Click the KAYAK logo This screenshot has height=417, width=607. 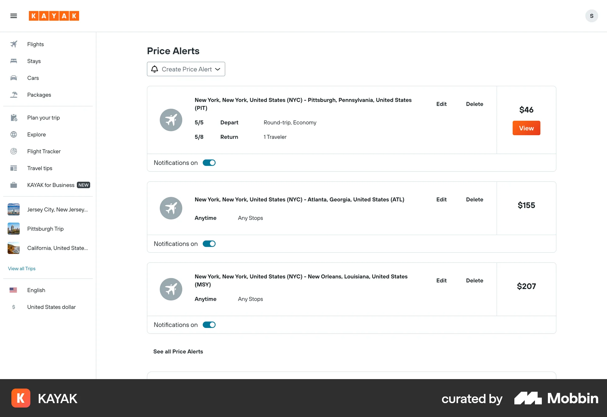click(x=54, y=16)
